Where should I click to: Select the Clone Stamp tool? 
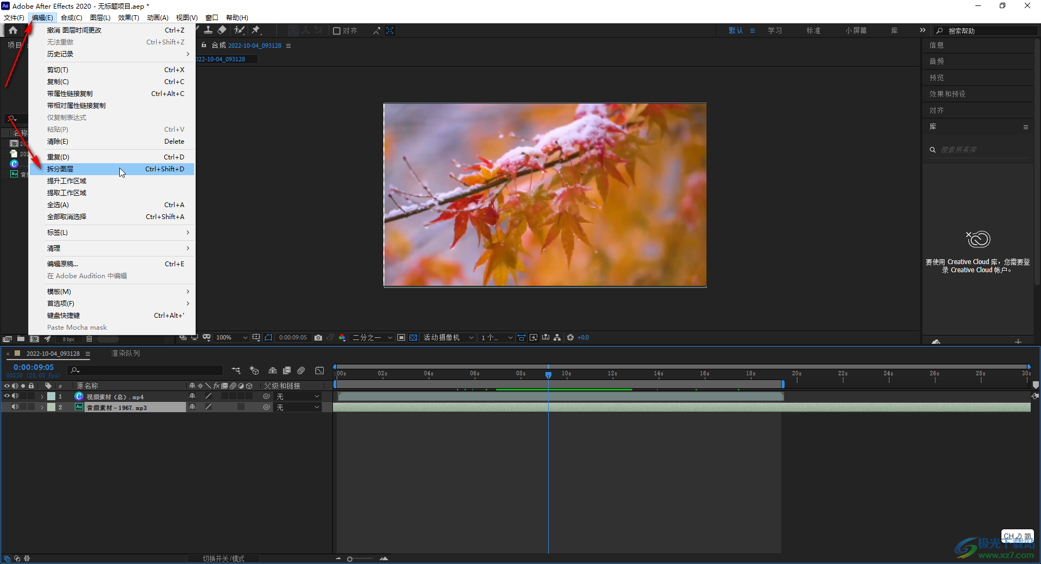[x=208, y=30]
